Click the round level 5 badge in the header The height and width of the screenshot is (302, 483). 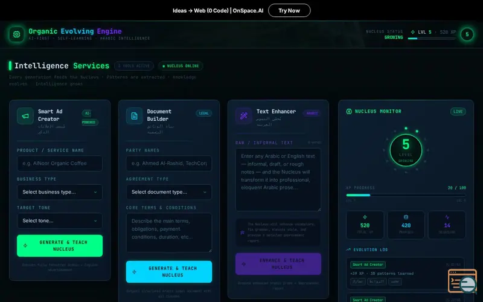click(467, 34)
